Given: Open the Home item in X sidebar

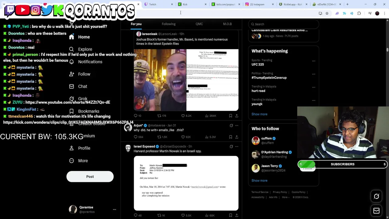Looking at the screenshot, I should coord(79,37).
